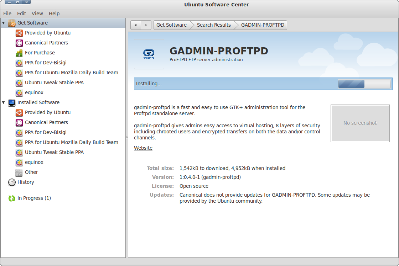399x266 pixels.
Task: Click the installation progress bar
Action: [364, 84]
